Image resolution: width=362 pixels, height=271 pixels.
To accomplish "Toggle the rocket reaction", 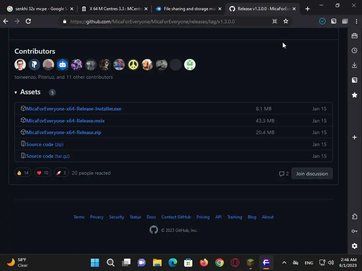I will point(62,173).
